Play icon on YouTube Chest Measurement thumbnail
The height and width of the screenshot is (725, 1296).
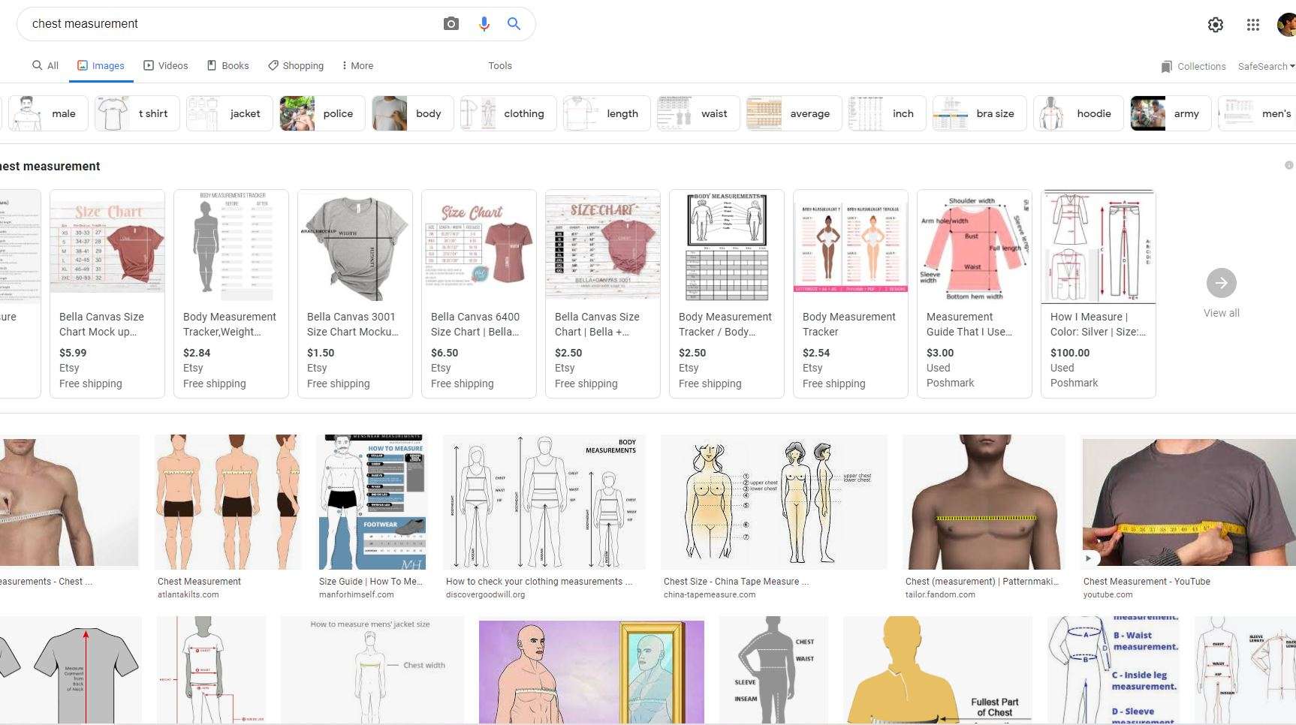click(x=1089, y=558)
